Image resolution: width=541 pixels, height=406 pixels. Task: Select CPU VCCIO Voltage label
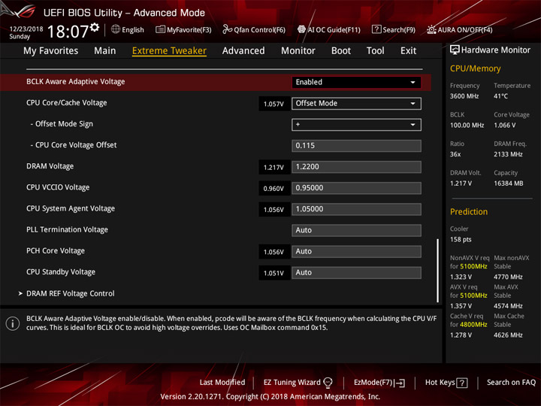tap(58, 187)
